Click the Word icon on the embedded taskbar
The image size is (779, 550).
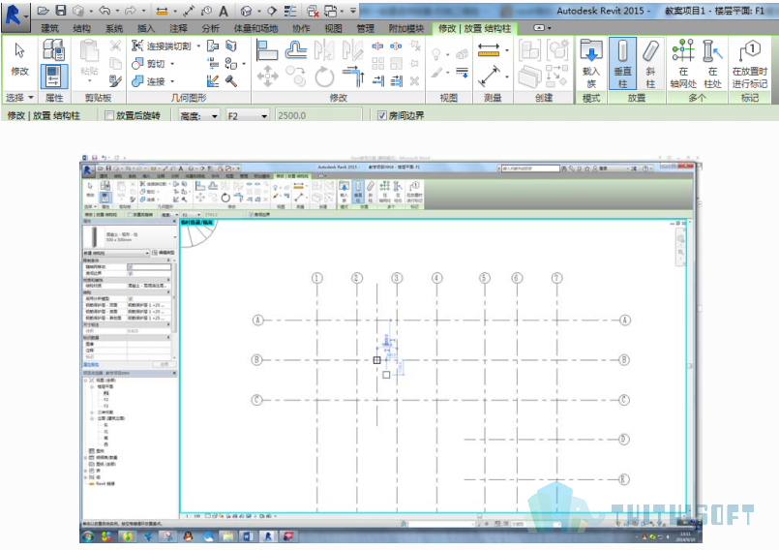coord(248,536)
